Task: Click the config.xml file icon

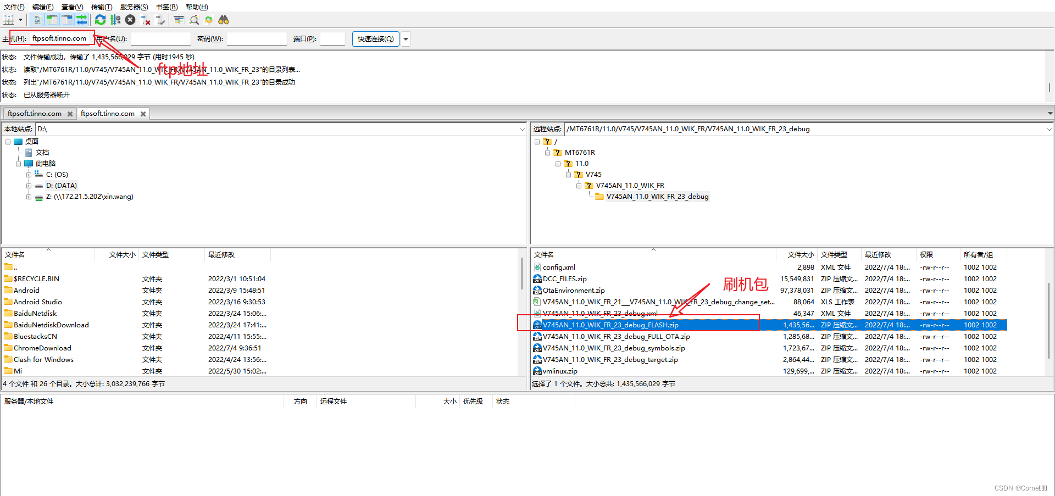Action: pyautogui.click(x=537, y=267)
